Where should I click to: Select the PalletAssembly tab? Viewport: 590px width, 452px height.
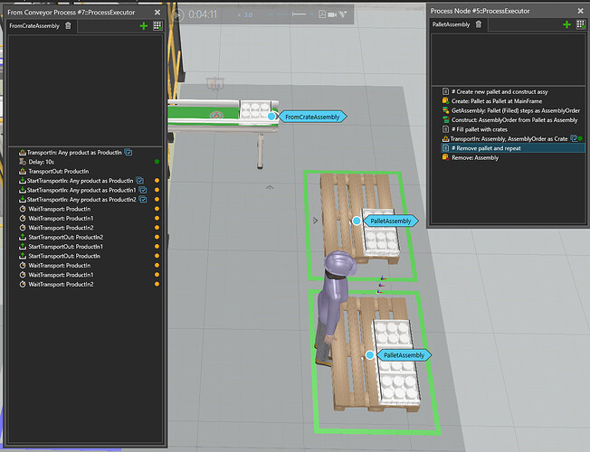coord(451,24)
